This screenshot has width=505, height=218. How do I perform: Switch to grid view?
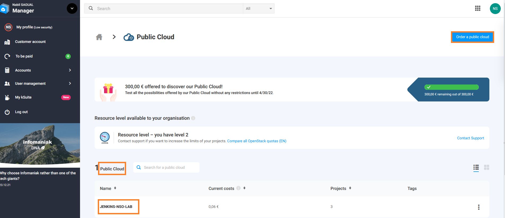pyautogui.click(x=487, y=167)
